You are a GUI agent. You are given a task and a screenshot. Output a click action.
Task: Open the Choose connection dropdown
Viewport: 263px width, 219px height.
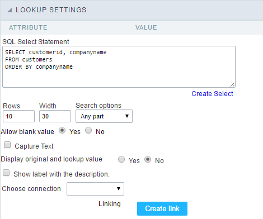[x=95, y=189]
